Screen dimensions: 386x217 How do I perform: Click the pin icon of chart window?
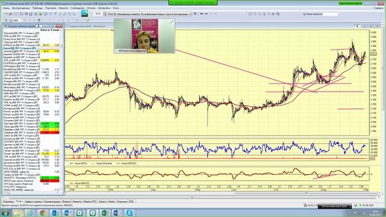(x=357, y=26)
